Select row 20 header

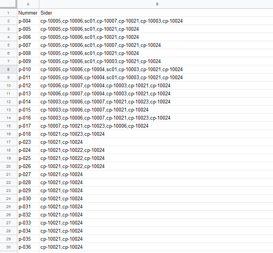point(8,166)
